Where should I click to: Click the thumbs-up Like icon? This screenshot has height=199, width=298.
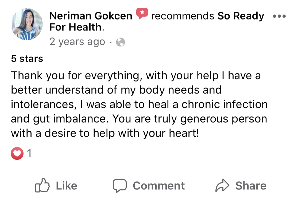click(x=42, y=186)
